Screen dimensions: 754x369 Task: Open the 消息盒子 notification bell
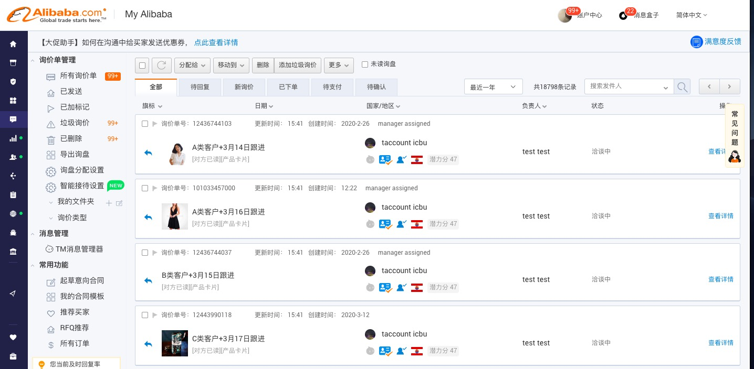pos(623,15)
